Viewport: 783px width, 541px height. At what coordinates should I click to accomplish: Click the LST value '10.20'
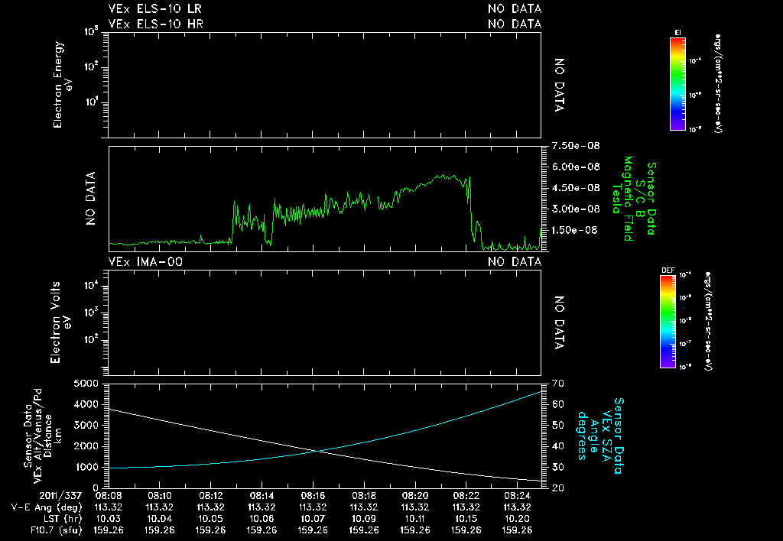(x=518, y=519)
